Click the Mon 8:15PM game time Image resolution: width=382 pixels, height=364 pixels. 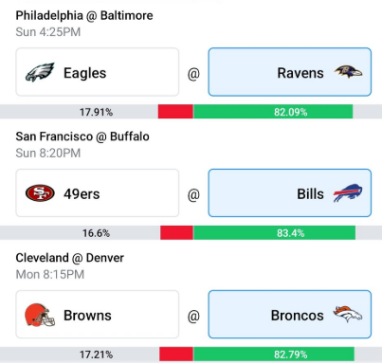[x=50, y=274]
